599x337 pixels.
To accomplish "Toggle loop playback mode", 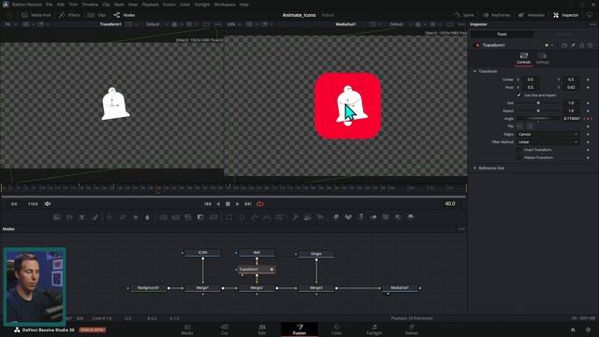I will tap(260, 204).
